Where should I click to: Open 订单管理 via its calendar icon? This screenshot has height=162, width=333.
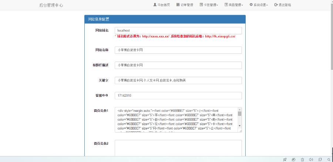coord(185,5)
